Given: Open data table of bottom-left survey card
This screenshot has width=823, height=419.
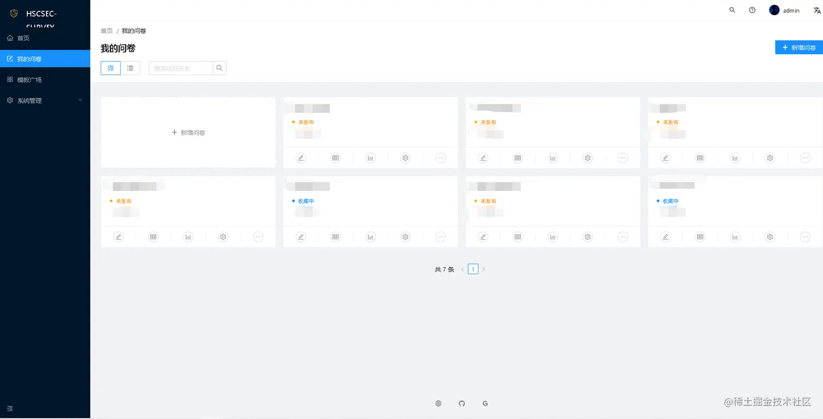Looking at the screenshot, I should tap(153, 237).
